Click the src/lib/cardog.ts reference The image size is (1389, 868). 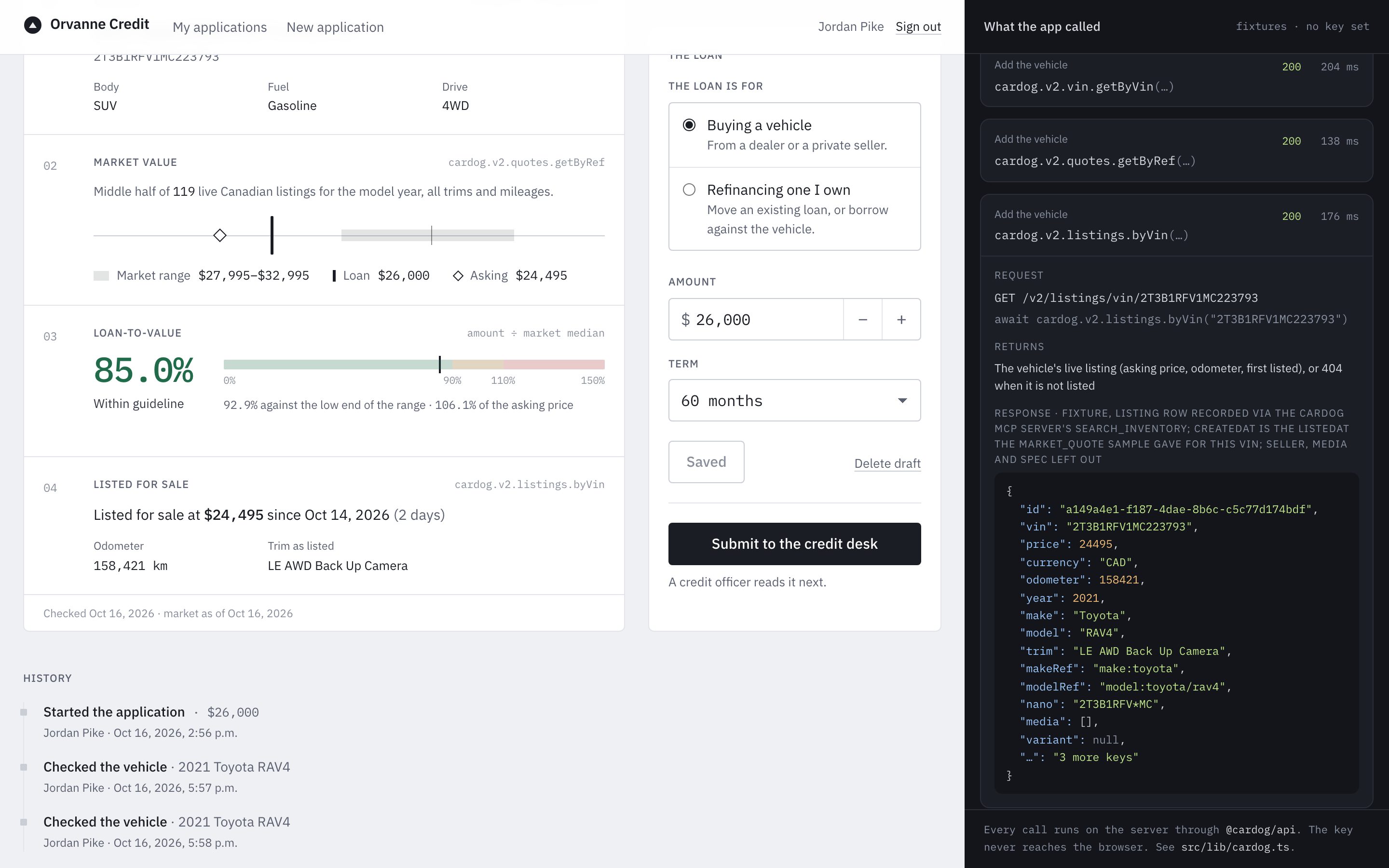click(1235, 847)
